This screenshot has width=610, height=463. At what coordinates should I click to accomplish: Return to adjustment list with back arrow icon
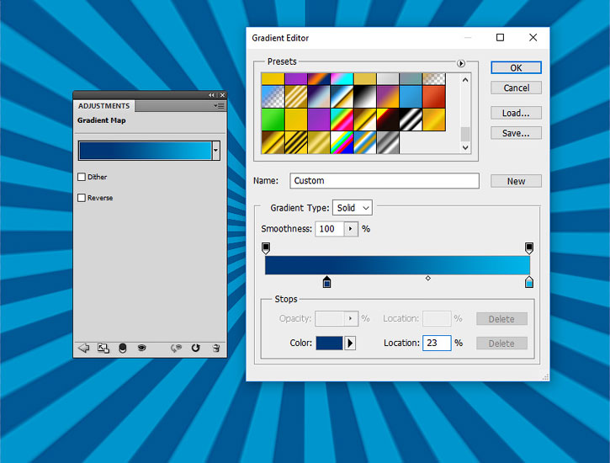(x=83, y=348)
